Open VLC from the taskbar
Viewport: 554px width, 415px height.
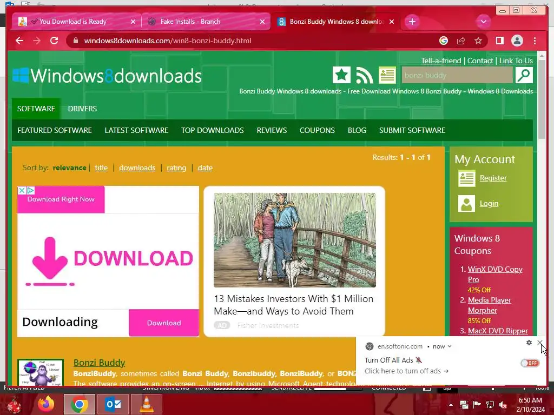[146, 404]
